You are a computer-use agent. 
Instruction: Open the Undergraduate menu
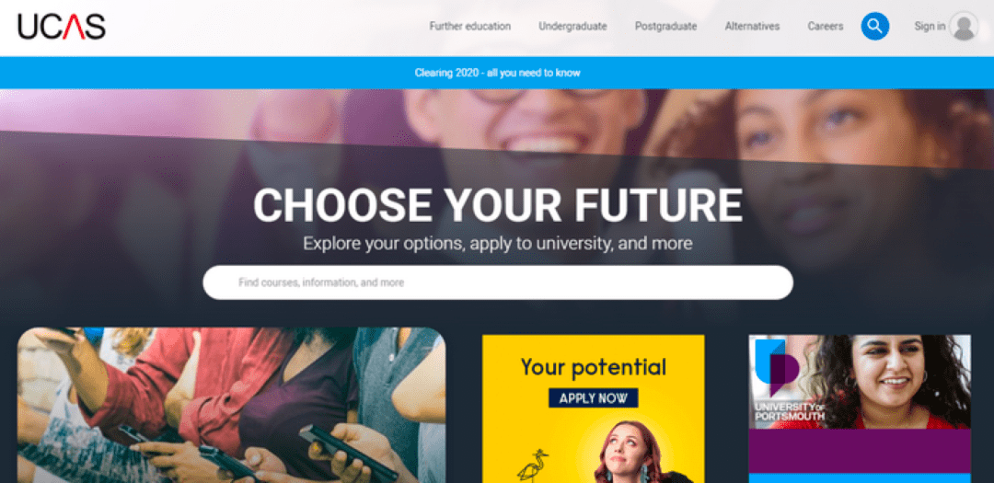(572, 27)
